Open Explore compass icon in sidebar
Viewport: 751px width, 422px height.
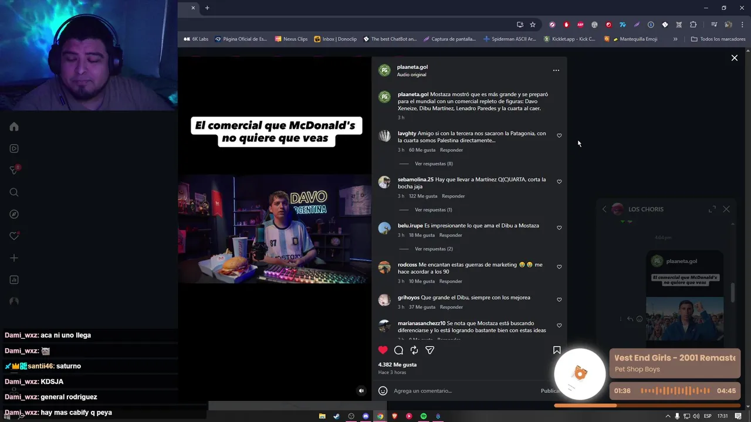14,214
